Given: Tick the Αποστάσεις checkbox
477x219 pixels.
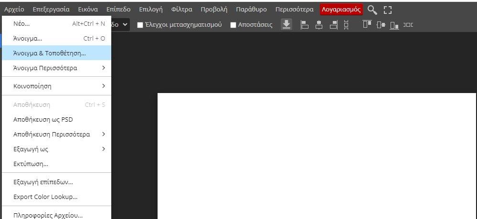Looking at the screenshot, I should [x=233, y=25].
